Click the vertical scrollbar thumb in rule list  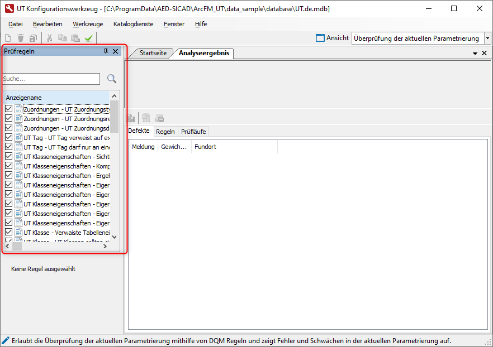click(x=114, y=116)
